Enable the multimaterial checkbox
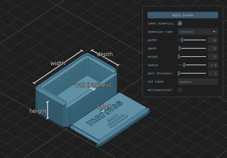 click(x=180, y=90)
